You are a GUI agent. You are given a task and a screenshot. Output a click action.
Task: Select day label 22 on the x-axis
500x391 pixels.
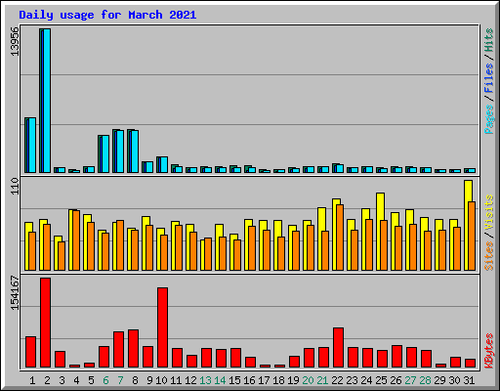coord(337,380)
